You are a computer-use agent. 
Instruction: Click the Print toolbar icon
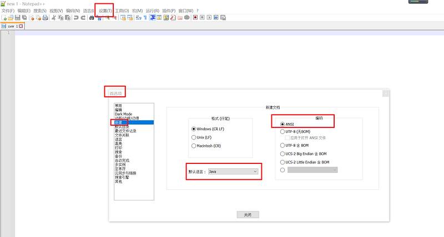45,18
